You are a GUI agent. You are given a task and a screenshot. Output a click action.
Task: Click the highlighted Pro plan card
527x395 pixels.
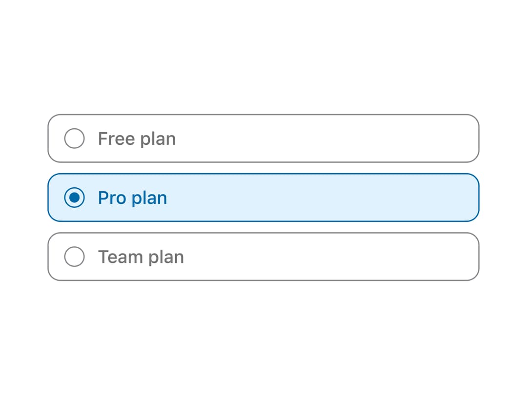tap(263, 197)
